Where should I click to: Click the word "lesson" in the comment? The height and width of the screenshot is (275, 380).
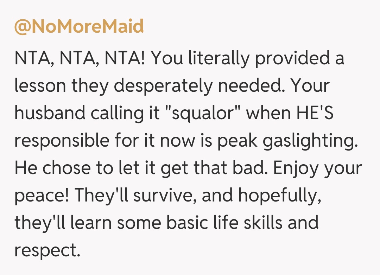(x=40, y=86)
